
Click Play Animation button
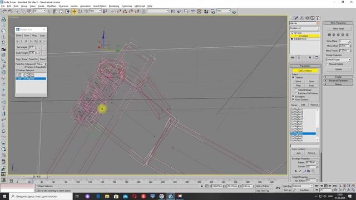(x=325, y=186)
